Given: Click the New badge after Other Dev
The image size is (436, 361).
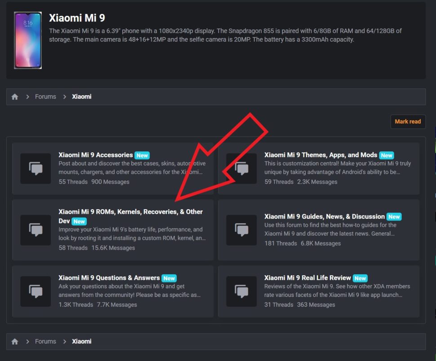Looking at the screenshot, I should click(x=79, y=221).
